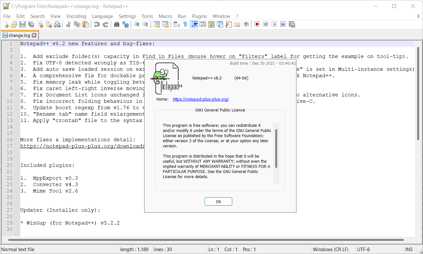Viewport: 423px width, 254px height.
Task: Toggle INS insert mode in status bar
Action: pyautogui.click(x=409, y=250)
